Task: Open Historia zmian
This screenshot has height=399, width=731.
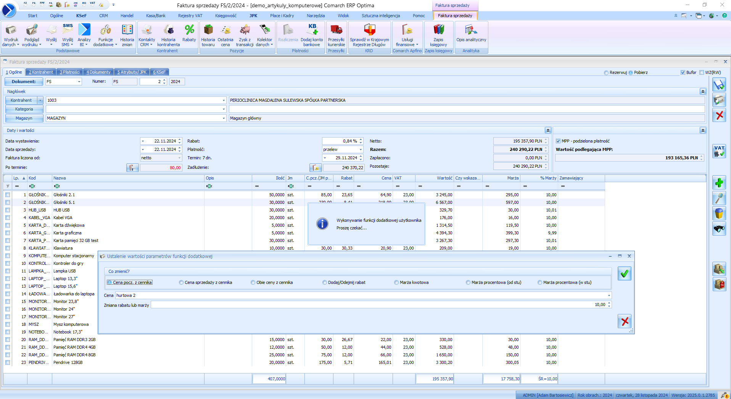Action: coord(127,35)
